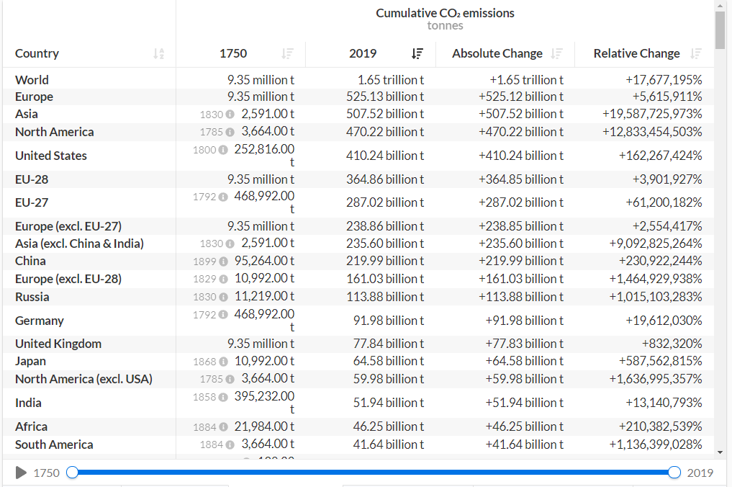Select the World row name

click(x=32, y=80)
